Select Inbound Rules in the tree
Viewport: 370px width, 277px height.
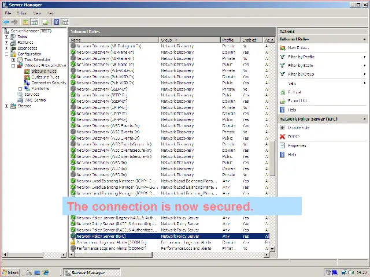(x=44, y=71)
